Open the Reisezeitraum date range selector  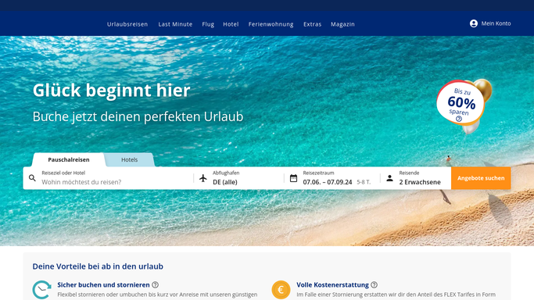[x=332, y=178]
